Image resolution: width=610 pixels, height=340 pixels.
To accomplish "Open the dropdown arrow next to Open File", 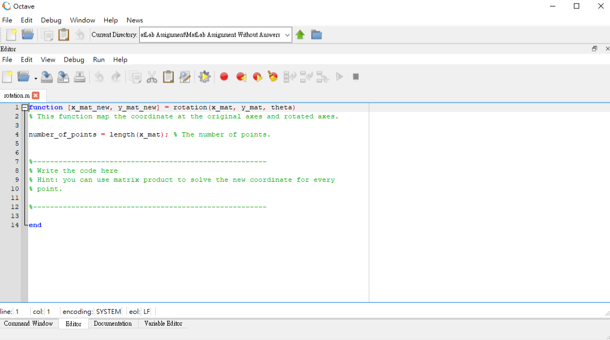I will [36, 79].
